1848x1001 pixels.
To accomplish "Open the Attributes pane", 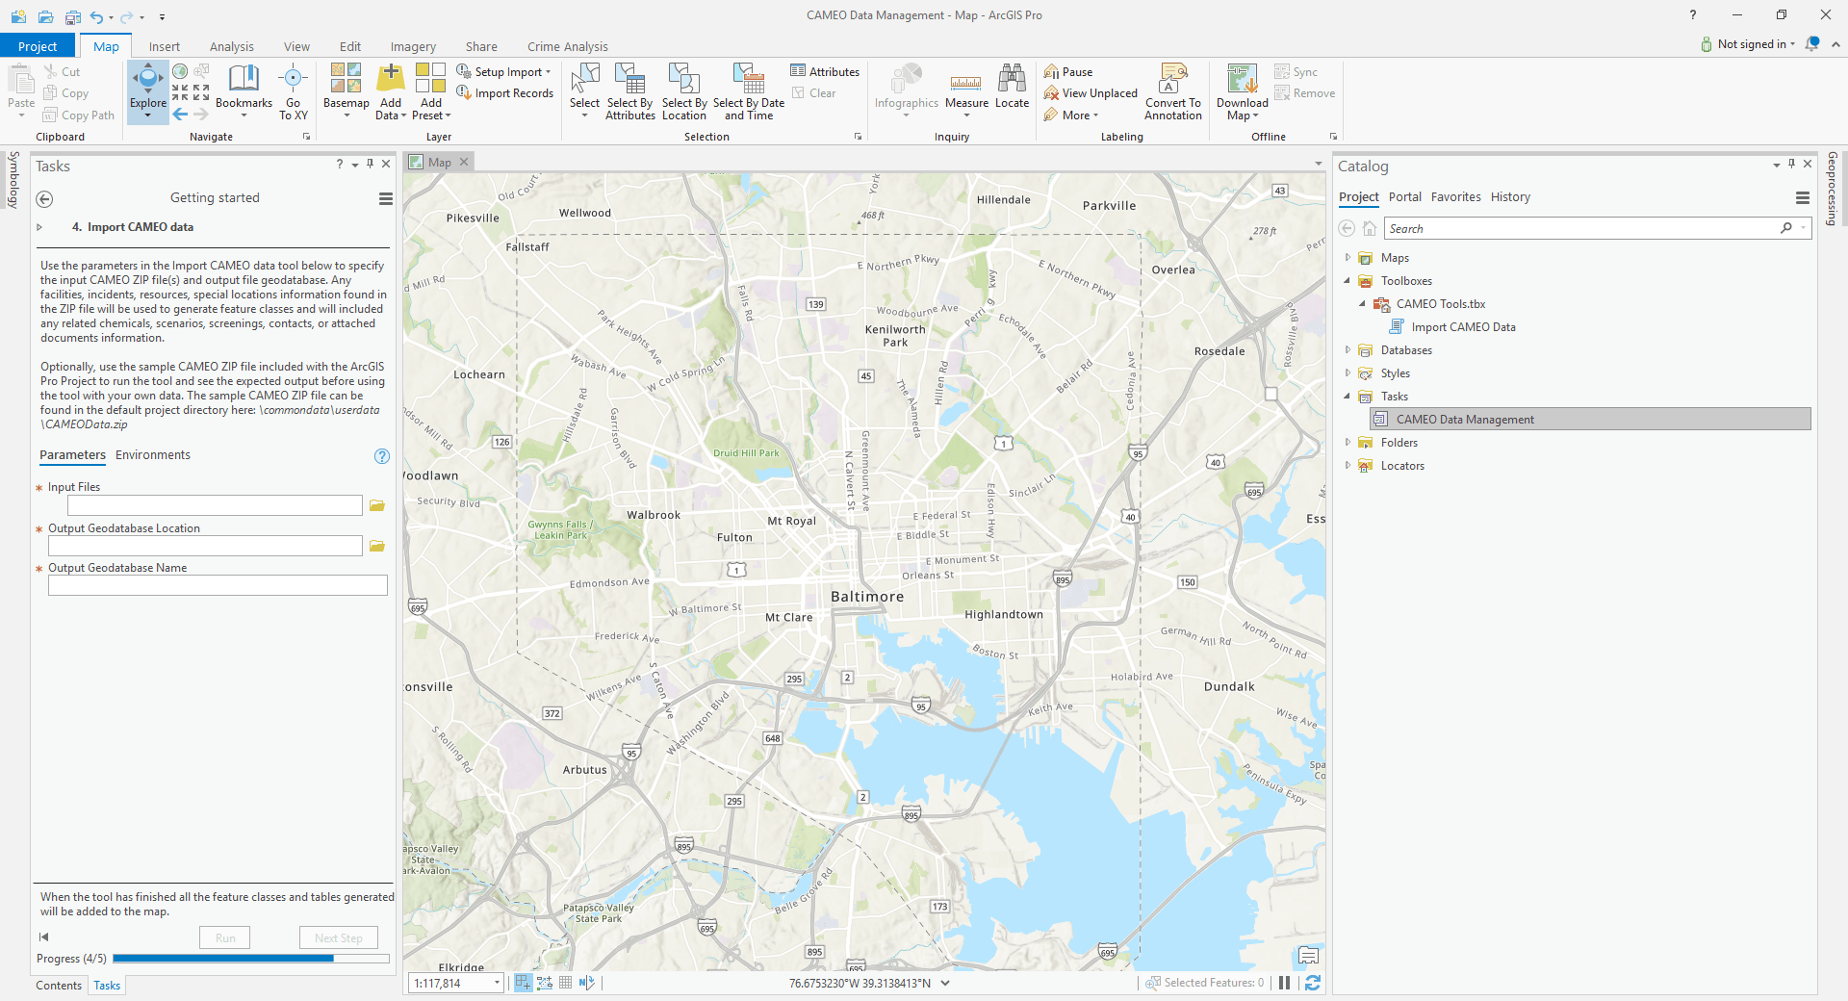I will pyautogui.click(x=825, y=71).
